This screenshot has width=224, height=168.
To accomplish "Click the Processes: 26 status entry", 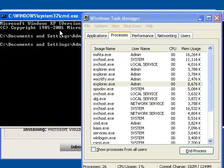I will pos(95,167).
